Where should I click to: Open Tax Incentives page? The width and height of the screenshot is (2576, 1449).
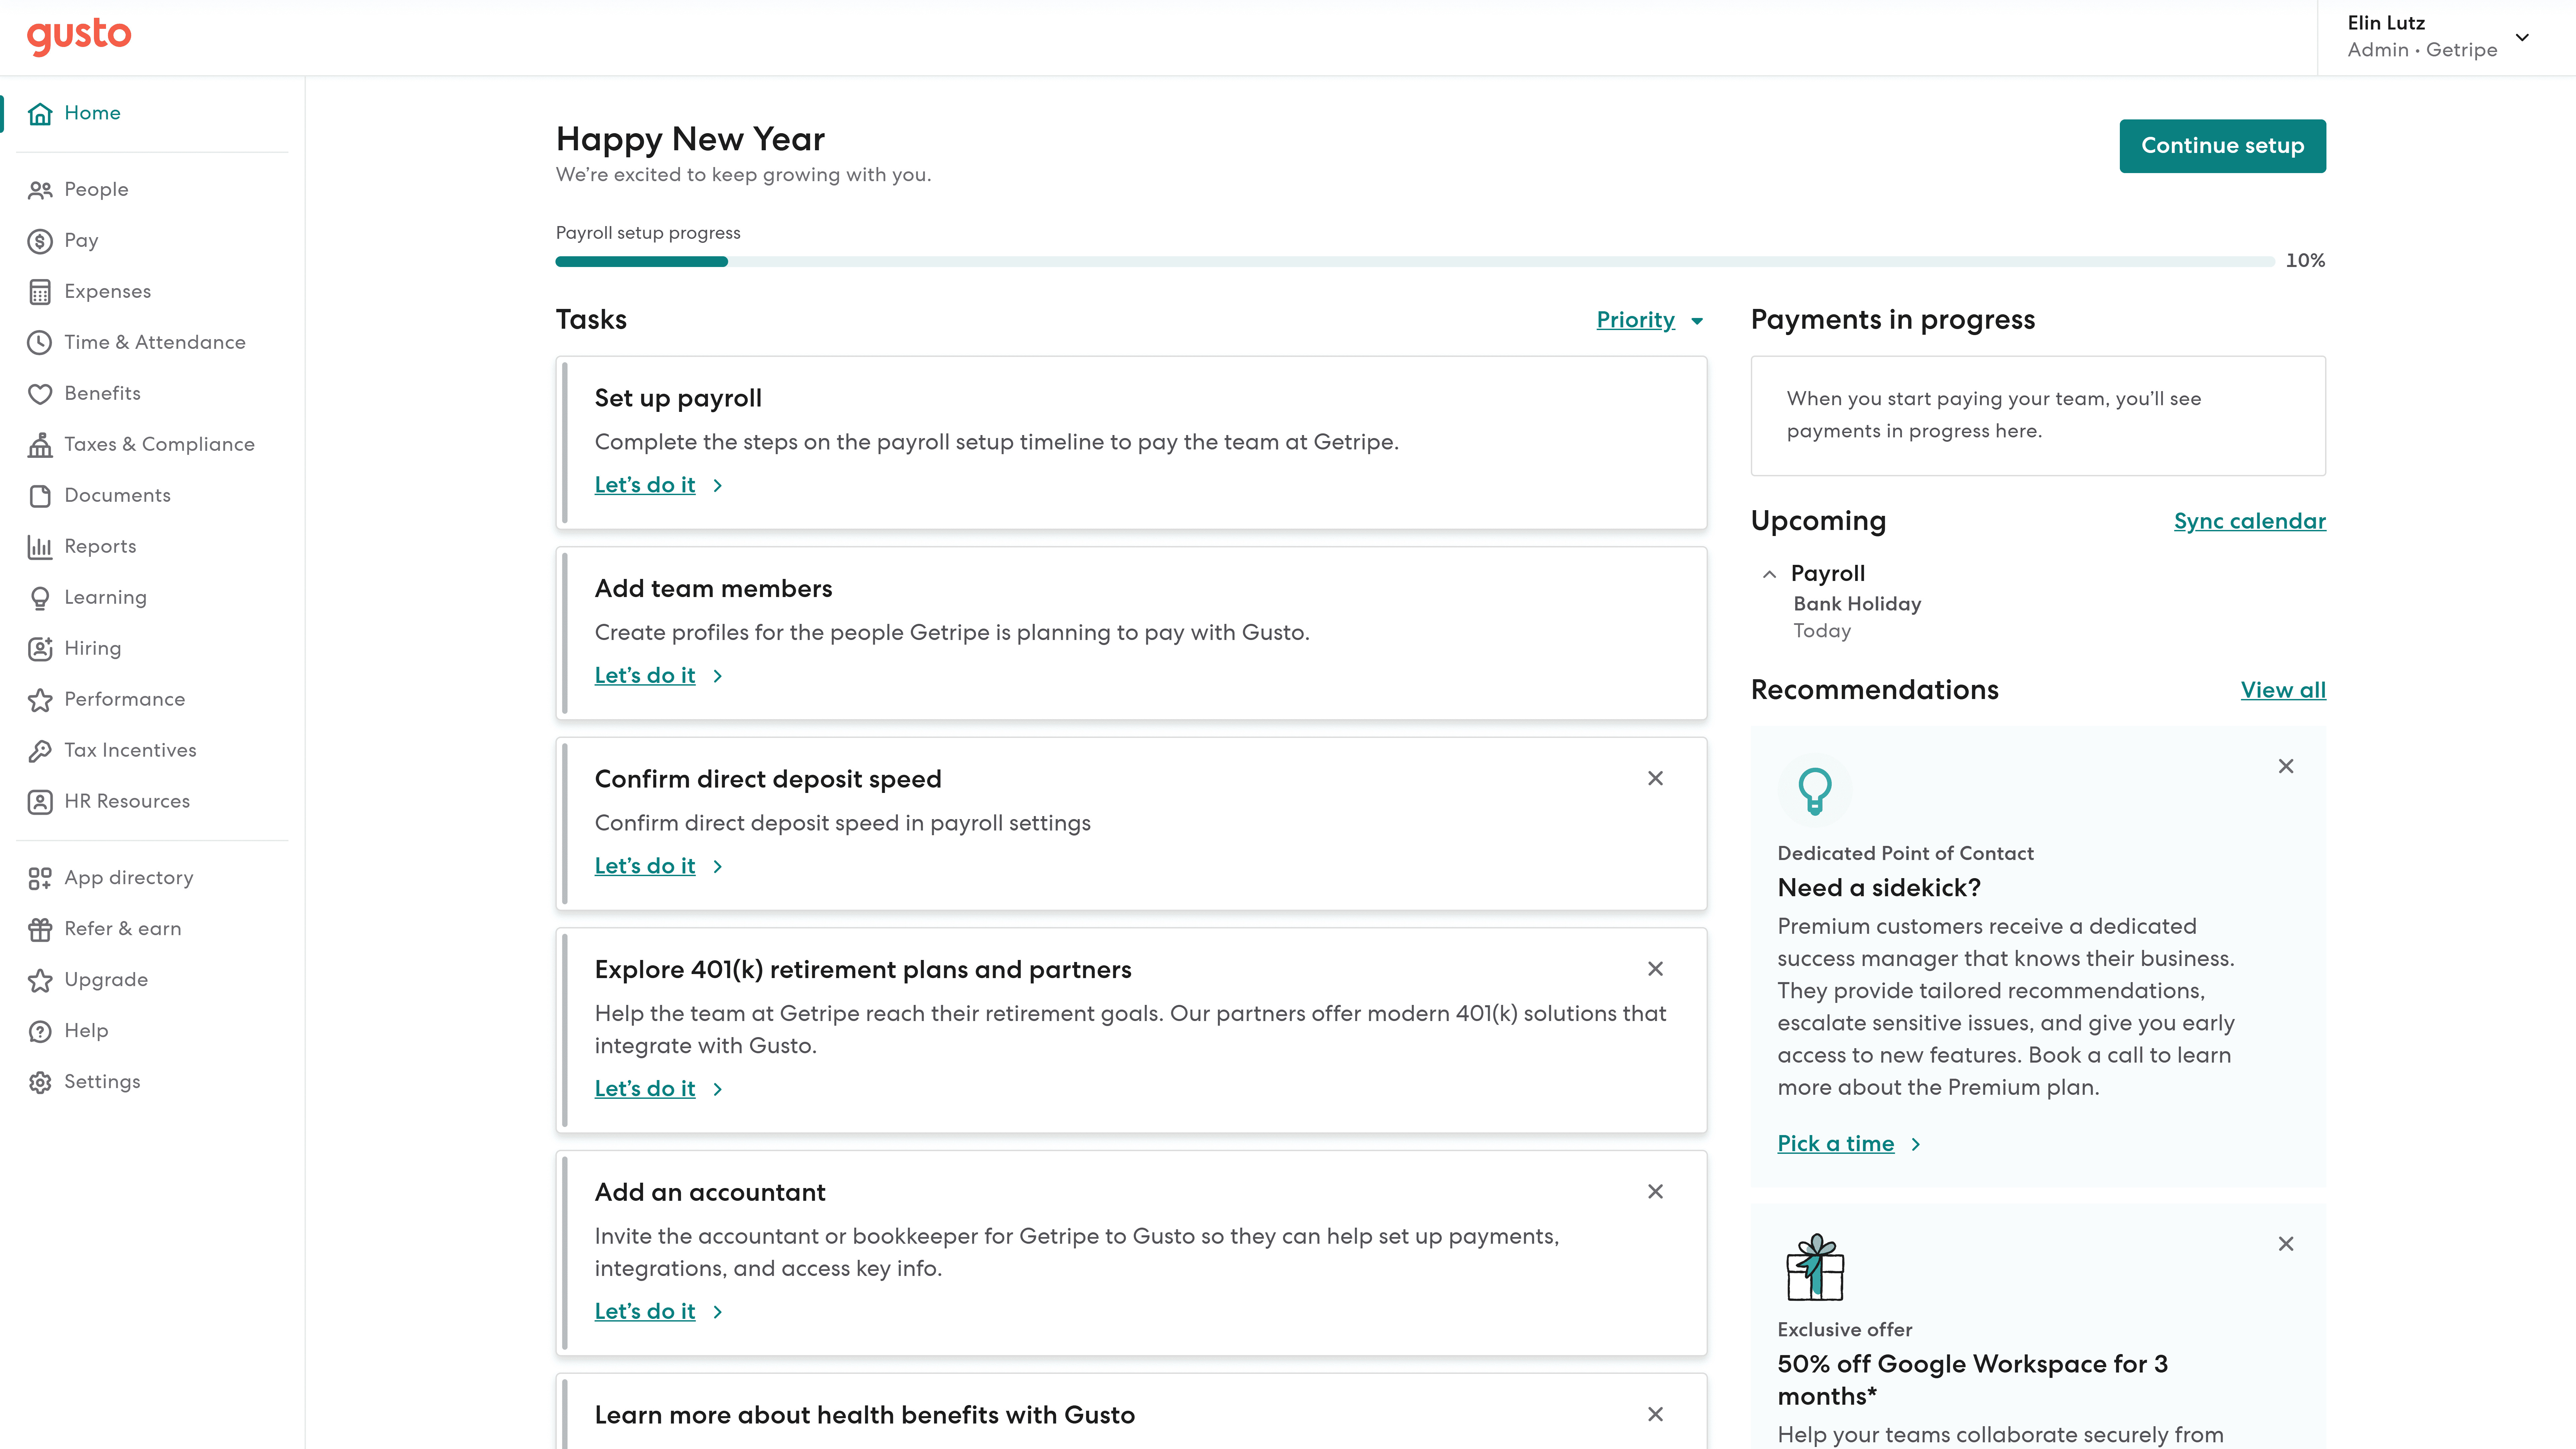point(130,751)
